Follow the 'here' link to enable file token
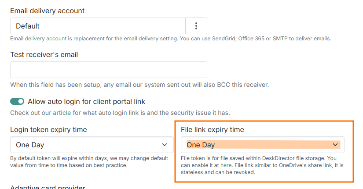 (x=226, y=165)
